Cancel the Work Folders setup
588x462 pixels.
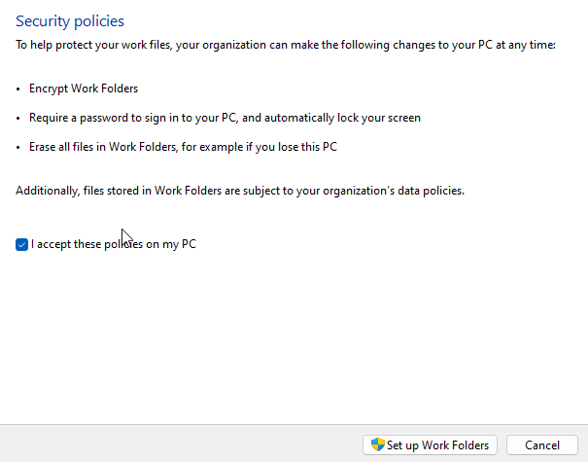[x=534, y=444]
